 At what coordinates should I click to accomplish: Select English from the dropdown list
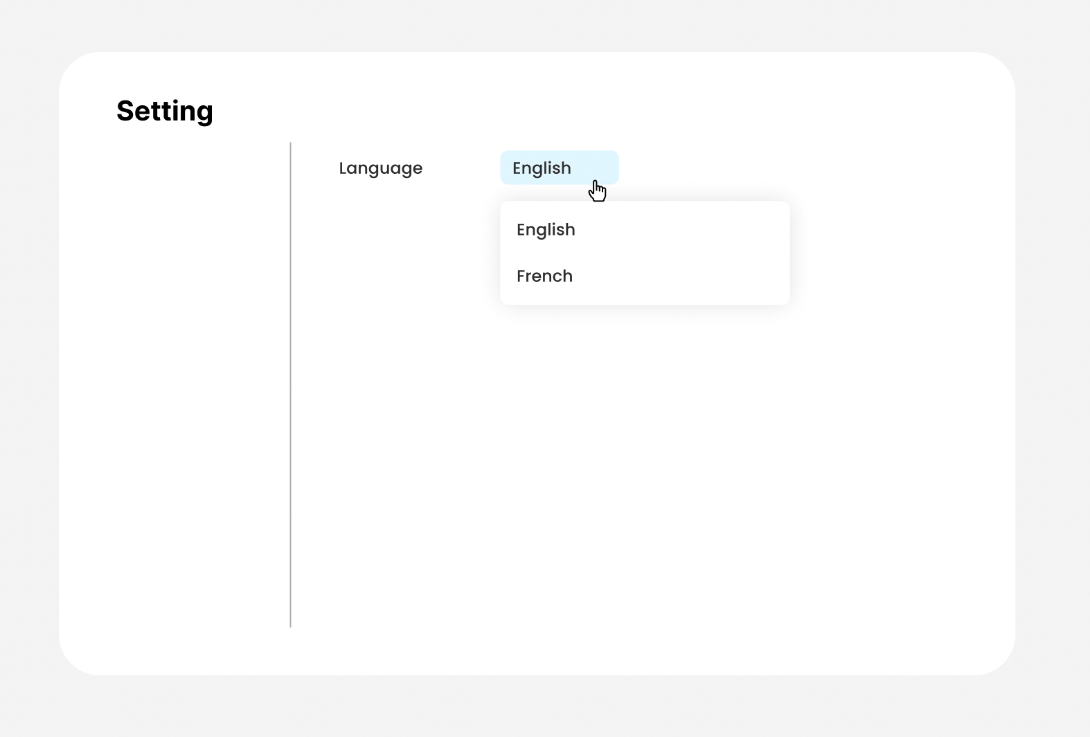tap(644, 230)
